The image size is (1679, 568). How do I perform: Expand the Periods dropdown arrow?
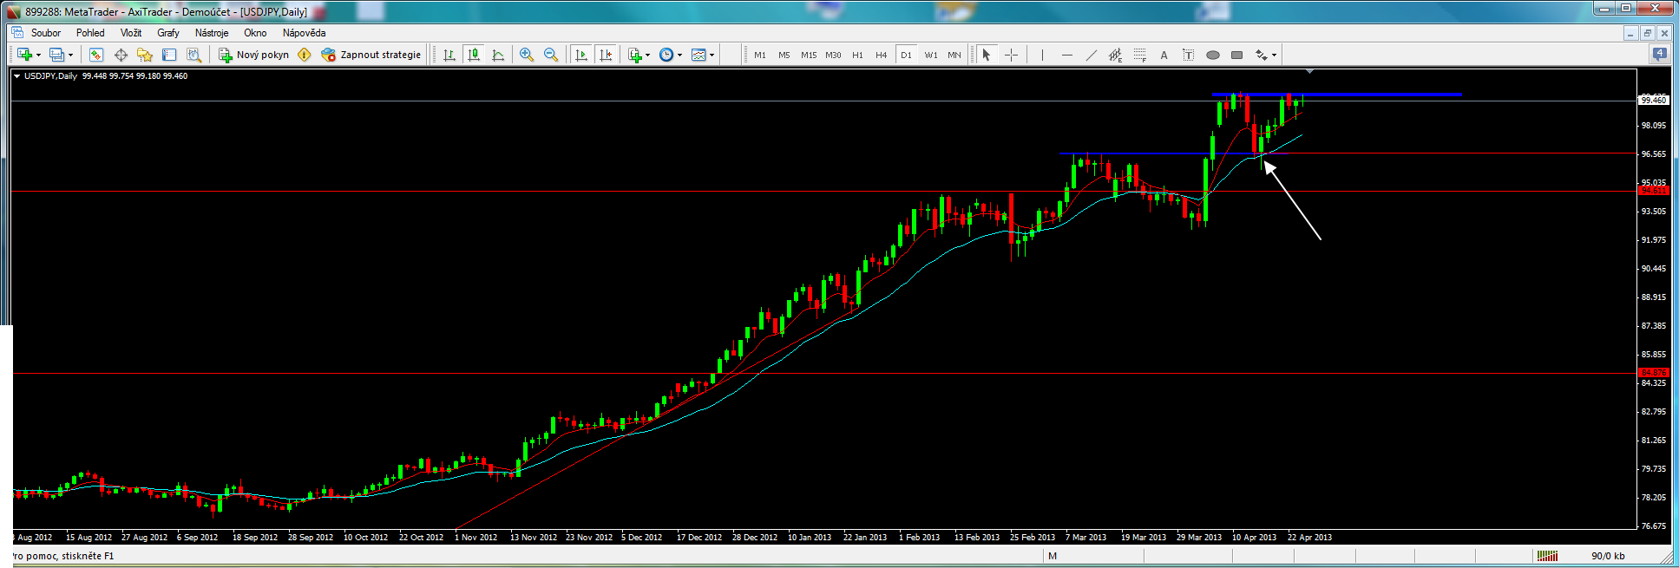click(679, 55)
